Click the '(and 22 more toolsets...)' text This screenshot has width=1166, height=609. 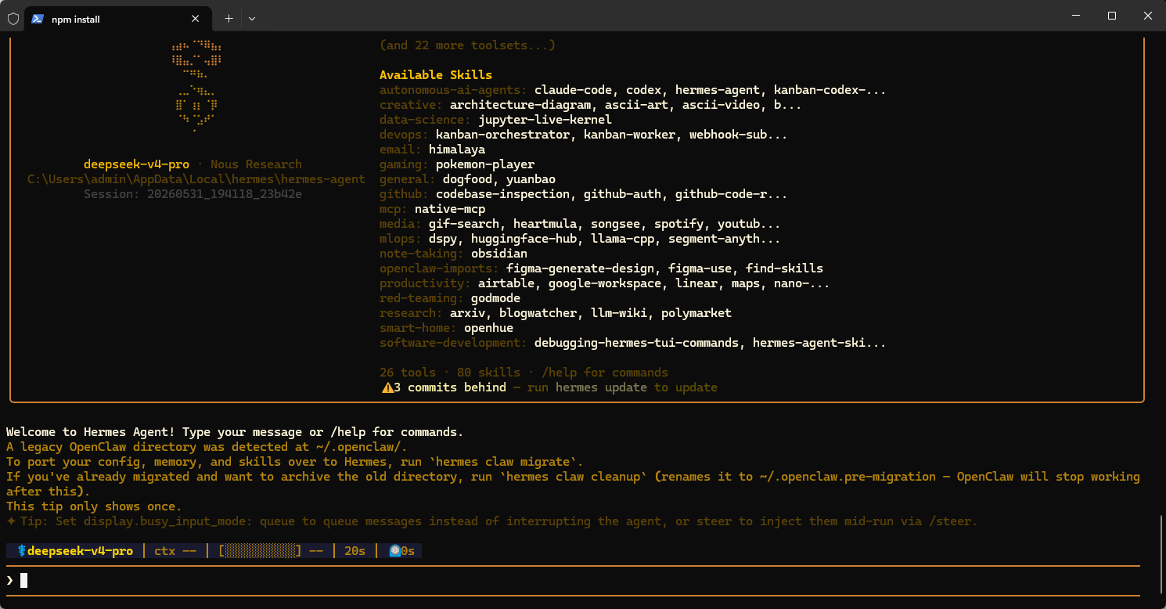[467, 45]
